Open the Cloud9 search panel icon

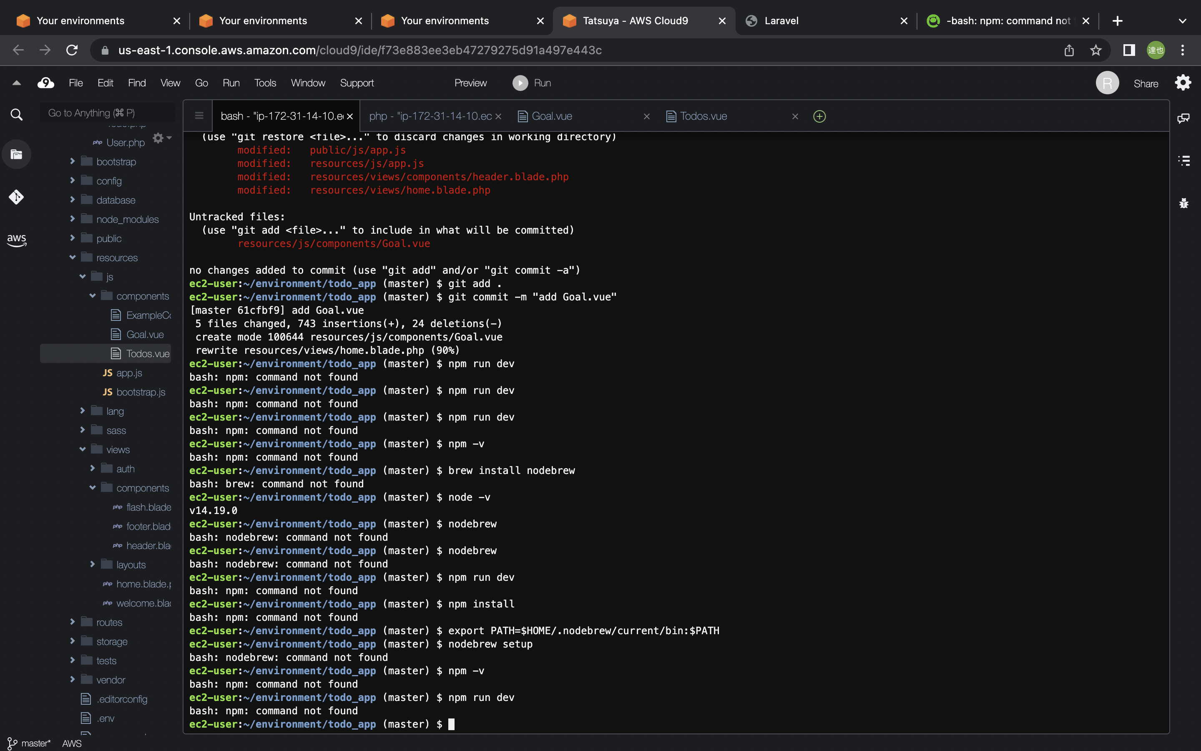tap(16, 115)
